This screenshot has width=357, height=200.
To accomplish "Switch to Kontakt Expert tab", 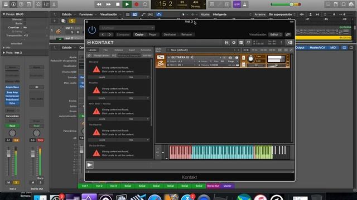I will (132, 50).
